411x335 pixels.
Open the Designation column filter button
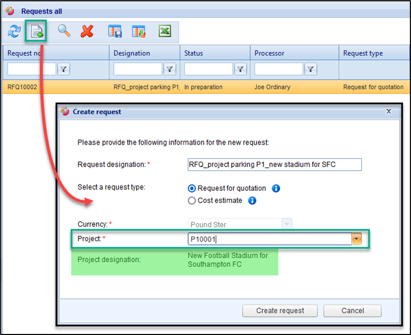pyautogui.click(x=170, y=69)
